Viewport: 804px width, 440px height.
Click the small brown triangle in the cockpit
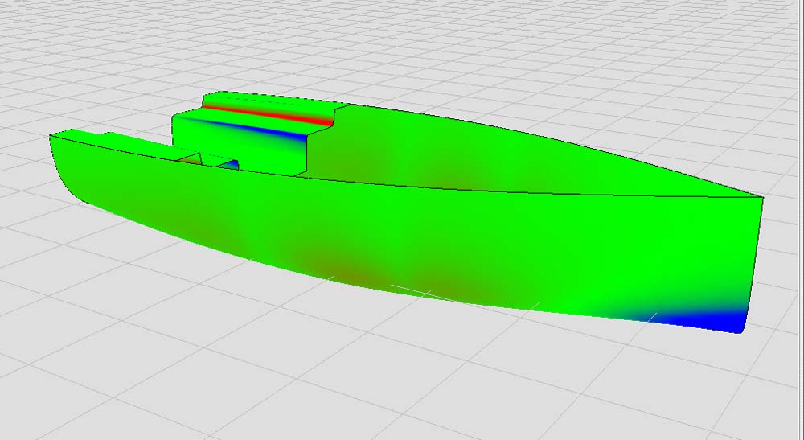pos(188,159)
